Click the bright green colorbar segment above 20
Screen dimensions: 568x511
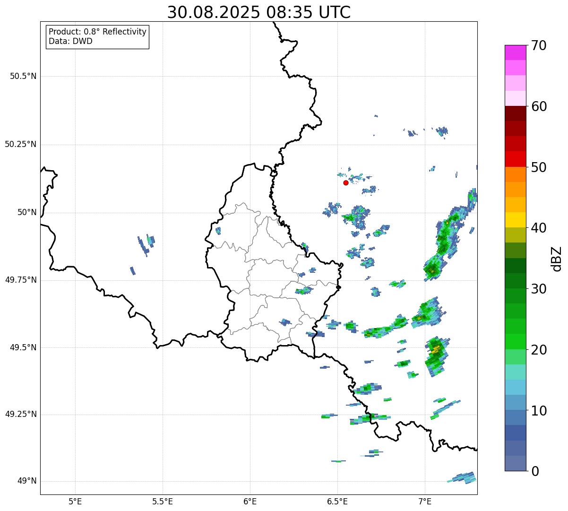[x=516, y=342]
